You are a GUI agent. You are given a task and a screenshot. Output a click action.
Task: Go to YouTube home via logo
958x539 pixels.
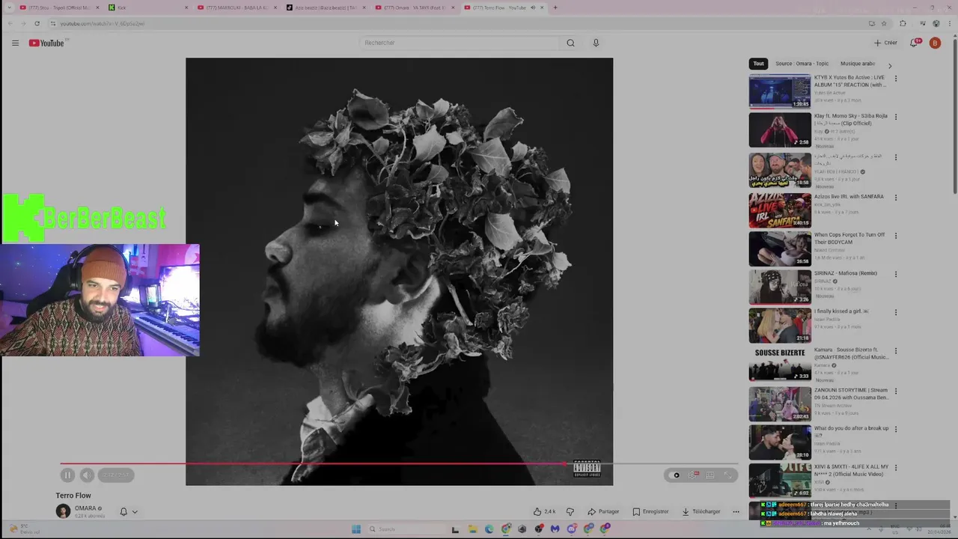coord(46,43)
